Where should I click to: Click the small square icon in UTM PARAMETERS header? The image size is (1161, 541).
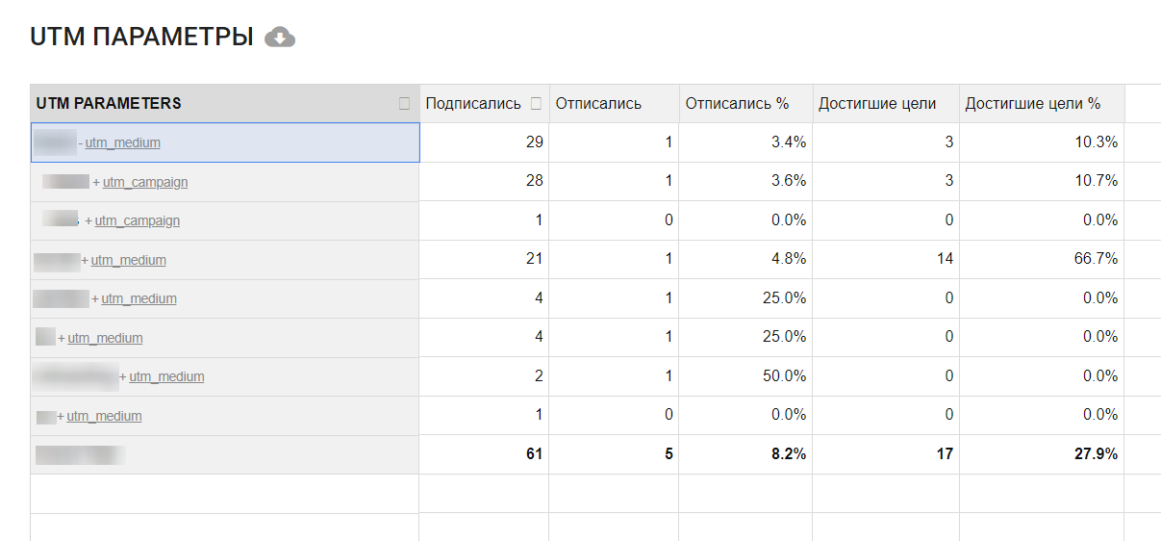click(404, 104)
